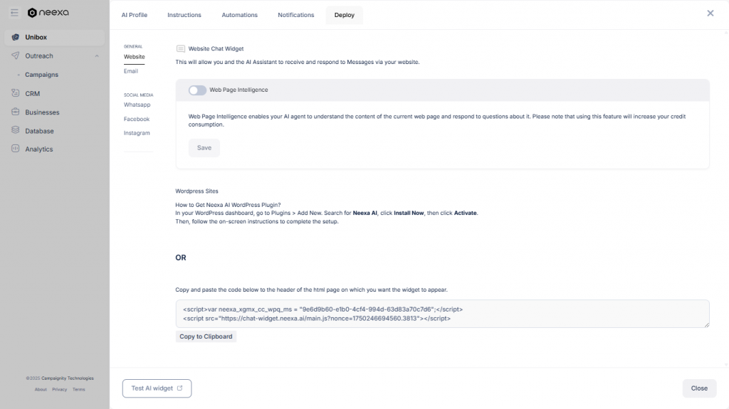729x409 pixels.
Task: Open the Analytics icon in sidebar
Action: (x=16, y=149)
